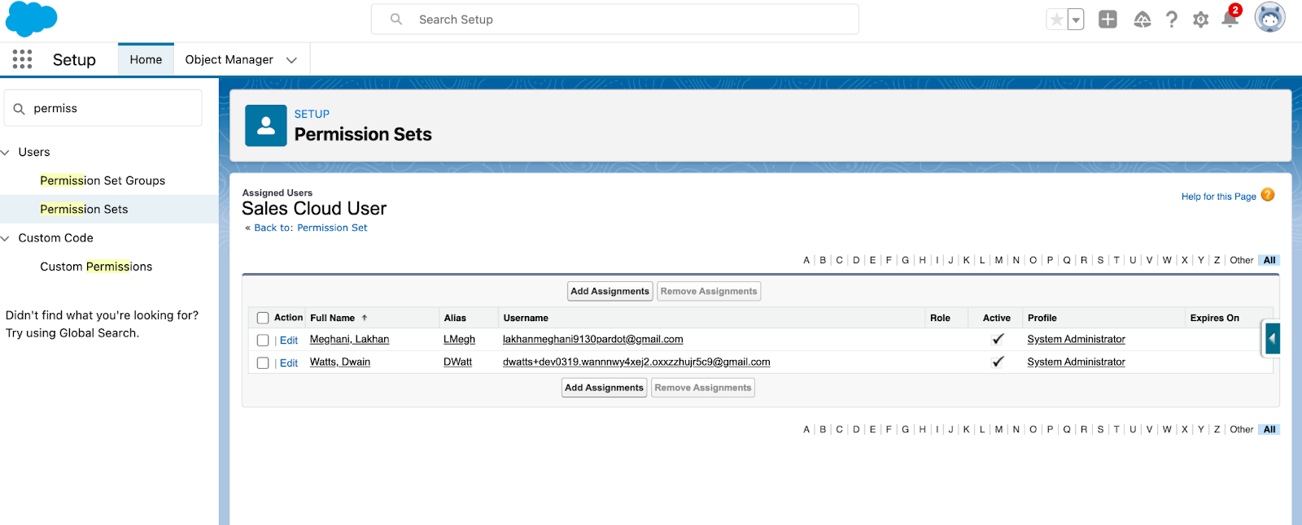Click the orange Help for this Page icon
The image size is (1302, 525).
[x=1268, y=195]
